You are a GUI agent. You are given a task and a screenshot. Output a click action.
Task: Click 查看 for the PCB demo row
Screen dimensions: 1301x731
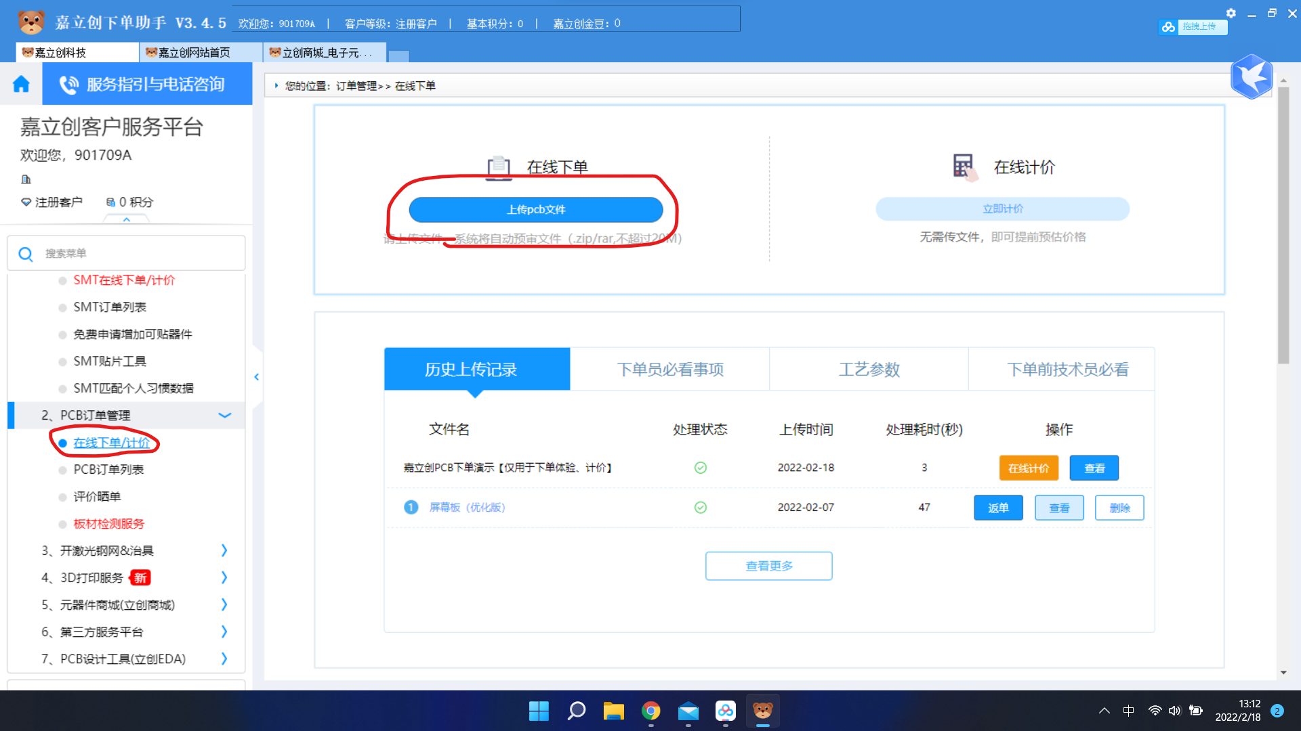tap(1094, 468)
